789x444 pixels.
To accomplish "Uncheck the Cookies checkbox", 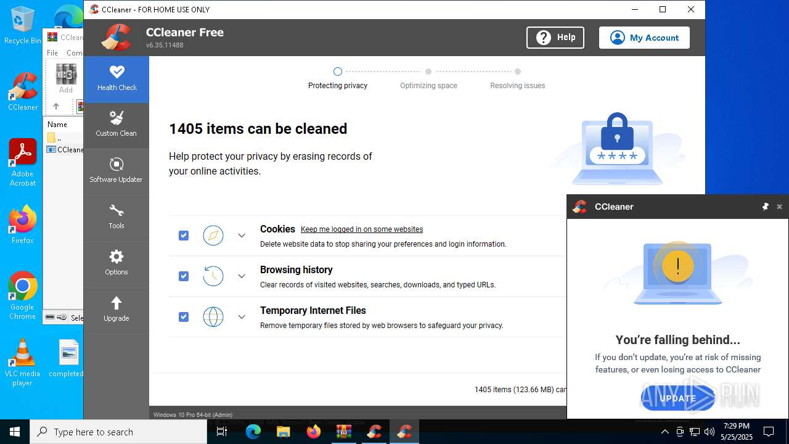I will point(184,236).
